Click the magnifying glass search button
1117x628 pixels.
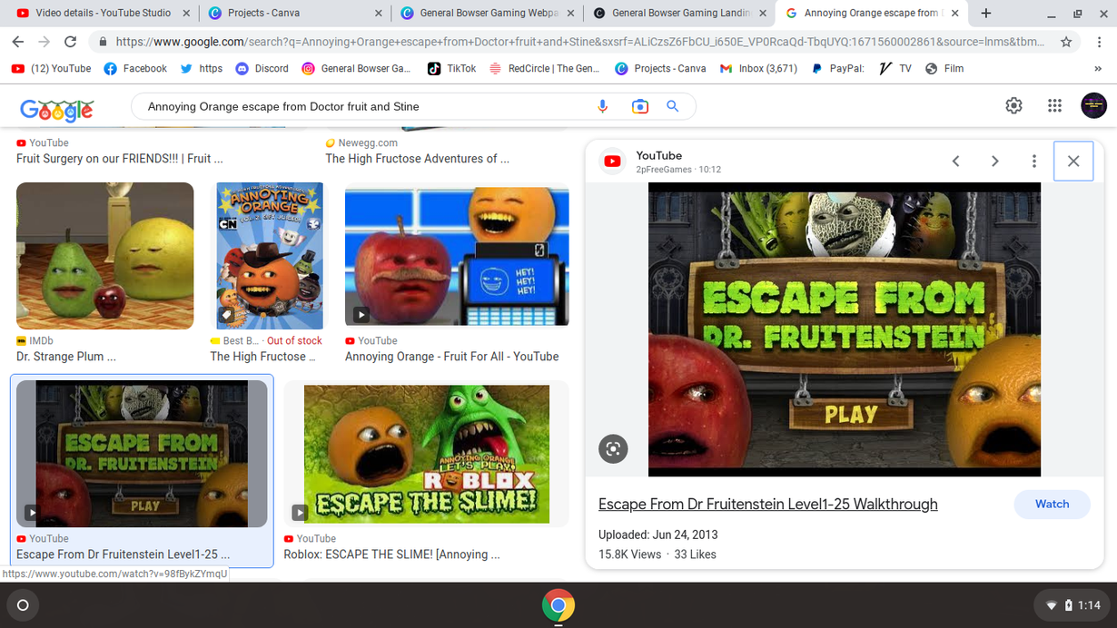click(x=673, y=106)
